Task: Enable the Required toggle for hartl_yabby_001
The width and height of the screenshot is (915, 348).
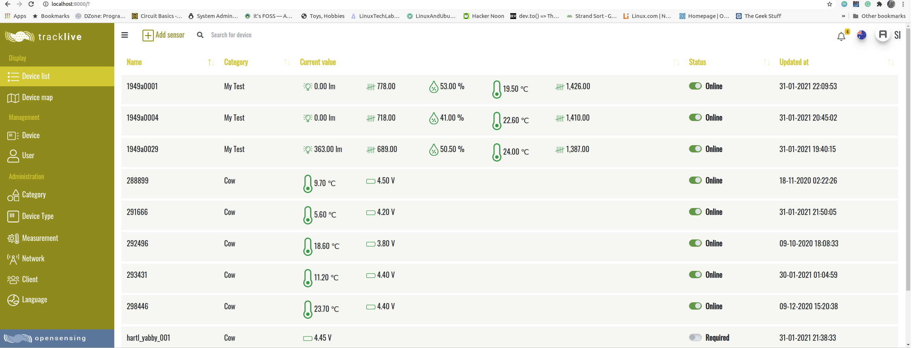Action: click(x=695, y=338)
